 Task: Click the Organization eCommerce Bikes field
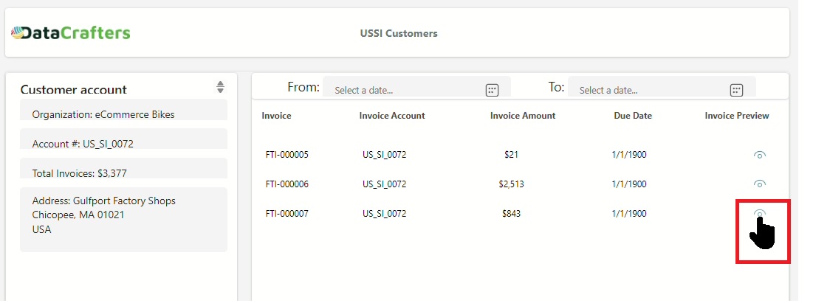tap(123, 113)
